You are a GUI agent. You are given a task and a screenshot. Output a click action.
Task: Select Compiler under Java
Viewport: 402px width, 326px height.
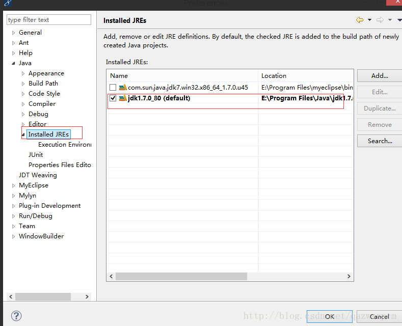point(42,104)
